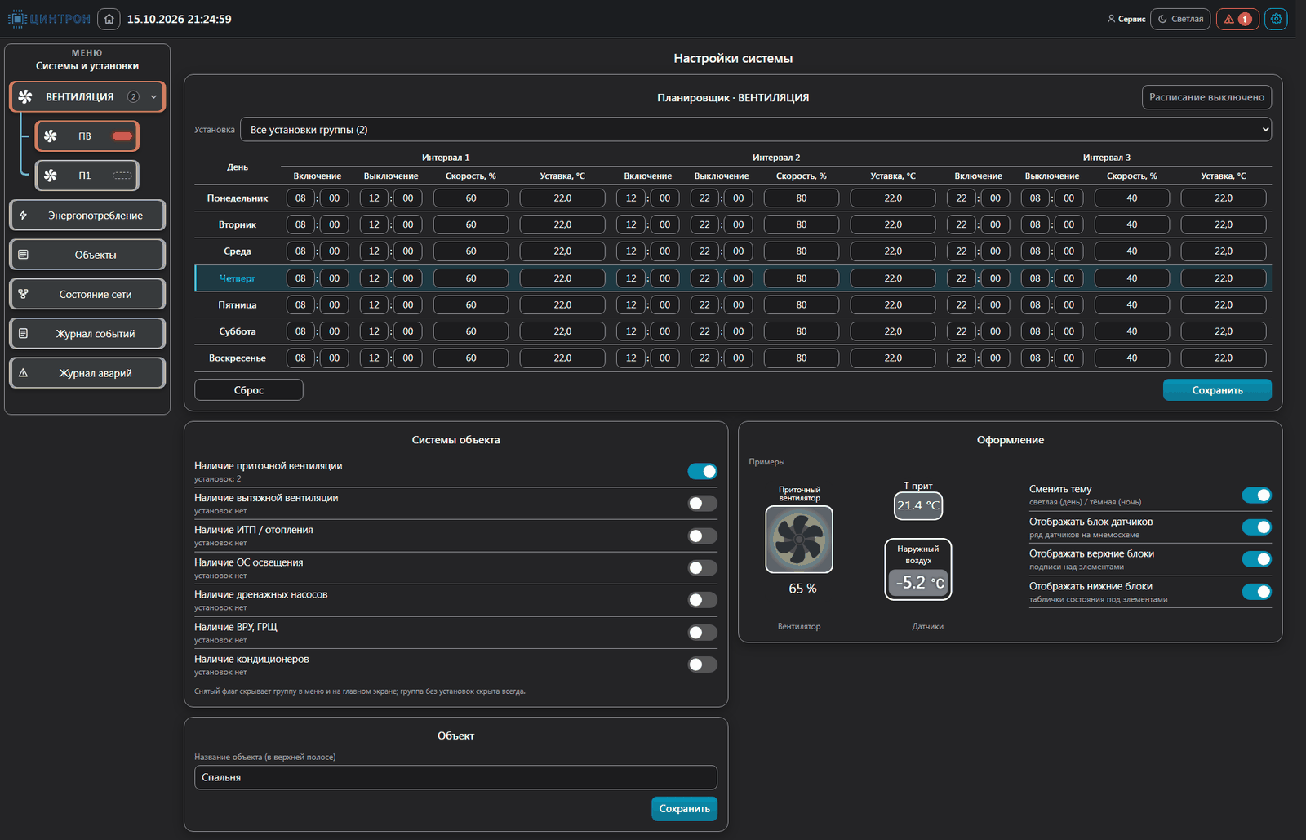Enable Наличие кондиционеров toggle
Image resolution: width=1306 pixels, height=840 pixels.
703,664
